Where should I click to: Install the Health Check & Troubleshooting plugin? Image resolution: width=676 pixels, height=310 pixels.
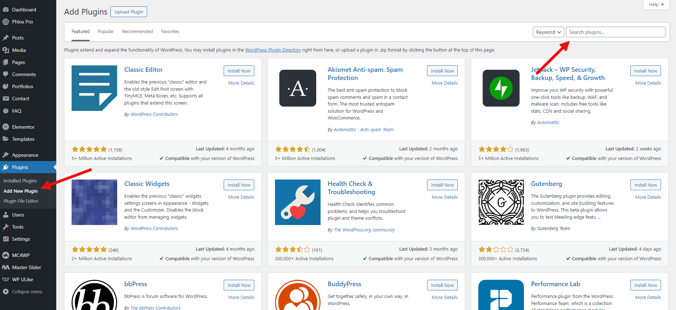pos(442,185)
